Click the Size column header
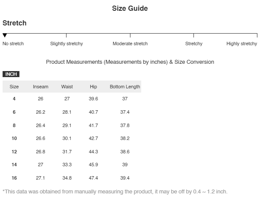 click(x=14, y=87)
